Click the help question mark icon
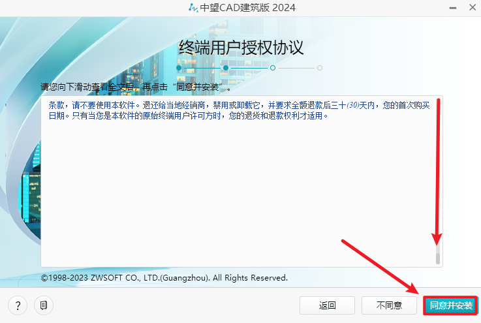 pyautogui.click(x=18, y=305)
